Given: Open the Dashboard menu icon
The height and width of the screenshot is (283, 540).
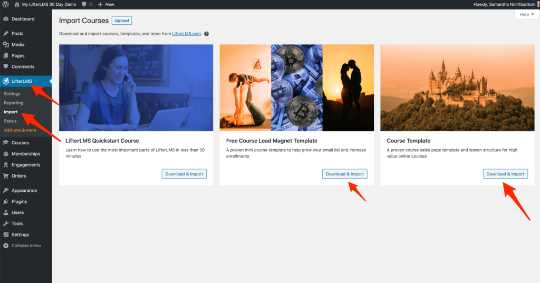Looking at the screenshot, I should (x=6, y=19).
